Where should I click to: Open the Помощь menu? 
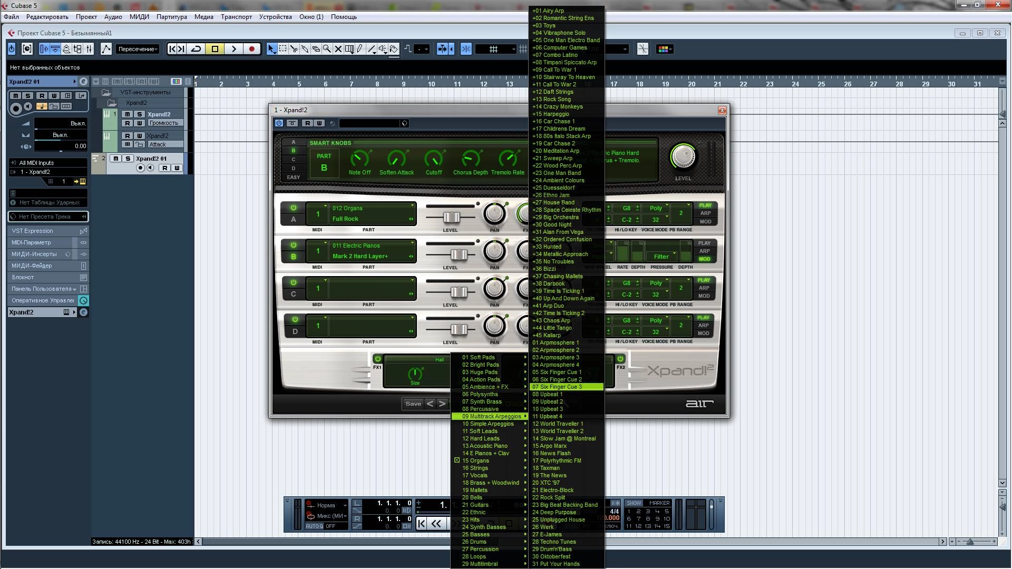(x=344, y=17)
